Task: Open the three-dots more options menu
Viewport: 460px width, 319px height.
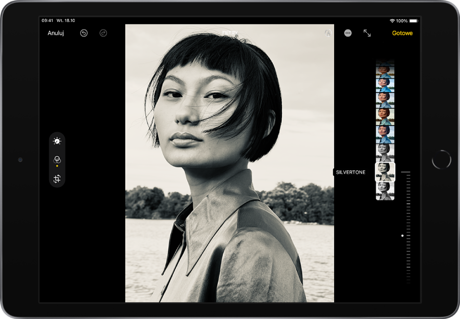Action: coord(348,33)
